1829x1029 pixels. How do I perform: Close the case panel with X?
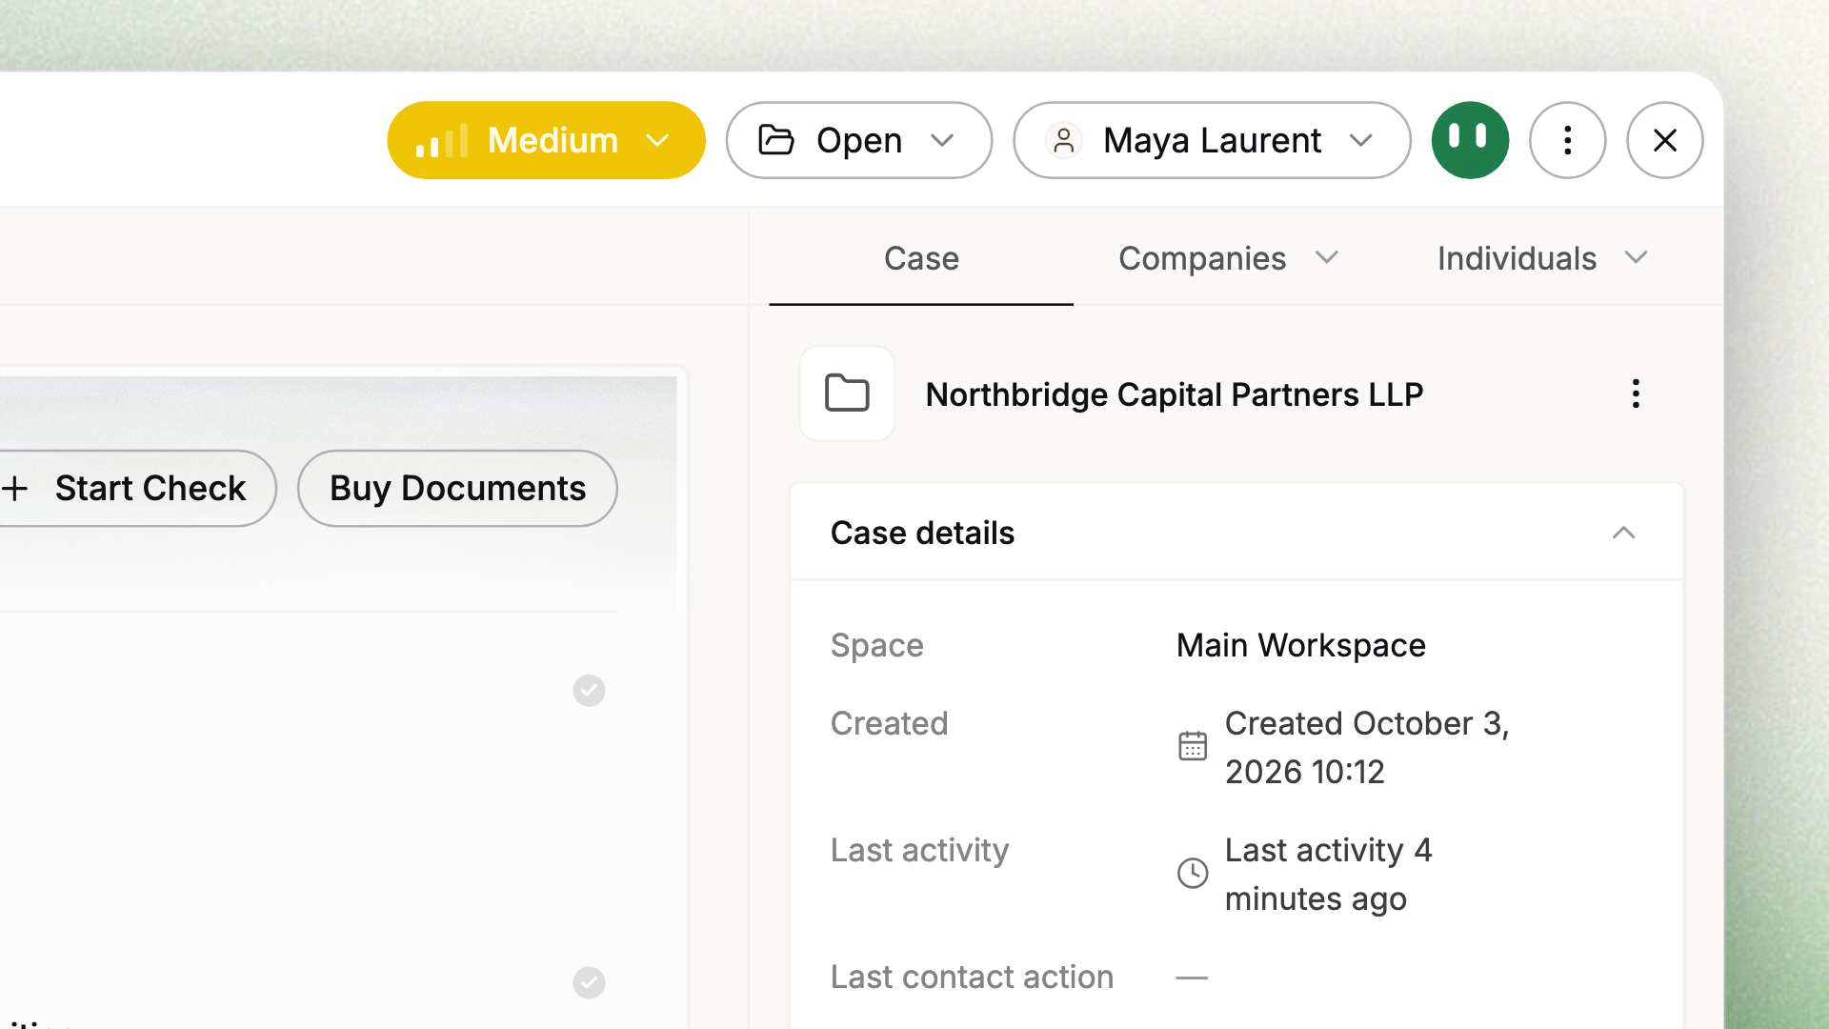click(x=1664, y=140)
